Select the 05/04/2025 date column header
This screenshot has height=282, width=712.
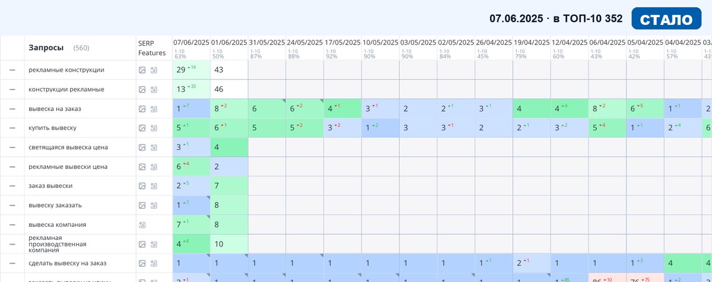(646, 43)
